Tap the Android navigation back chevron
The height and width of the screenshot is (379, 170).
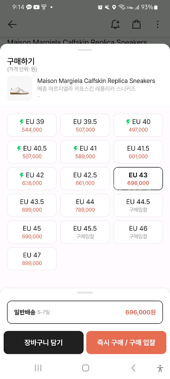[133, 368]
